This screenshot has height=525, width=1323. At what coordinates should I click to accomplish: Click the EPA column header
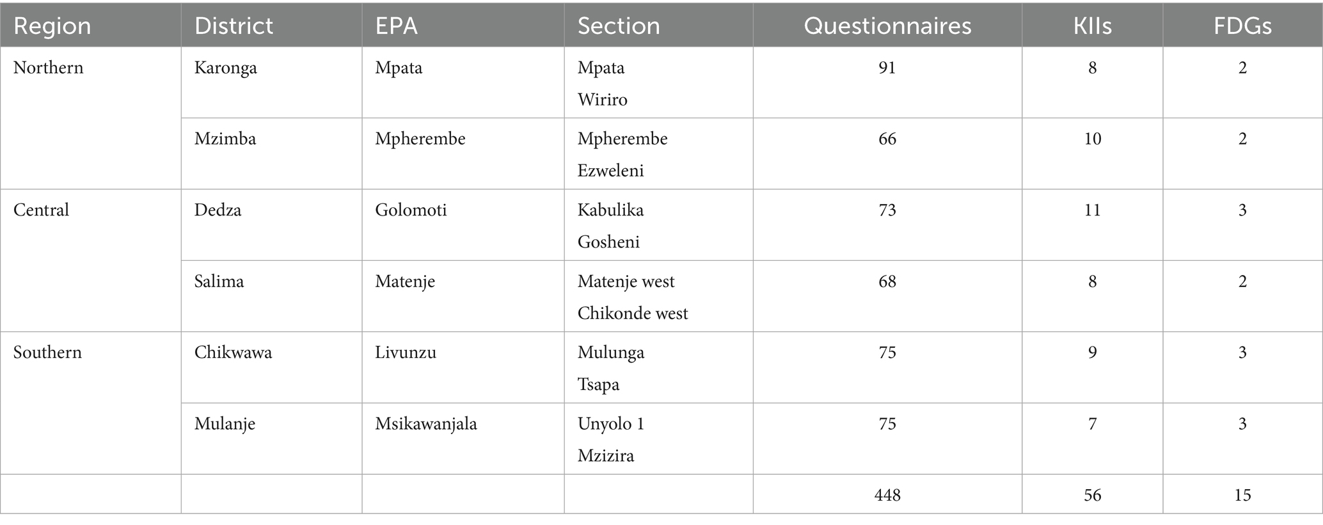396,26
